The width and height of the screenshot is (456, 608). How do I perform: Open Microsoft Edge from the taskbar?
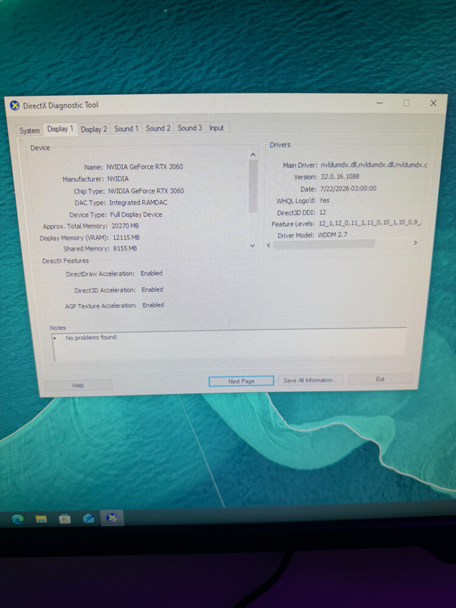point(18,519)
